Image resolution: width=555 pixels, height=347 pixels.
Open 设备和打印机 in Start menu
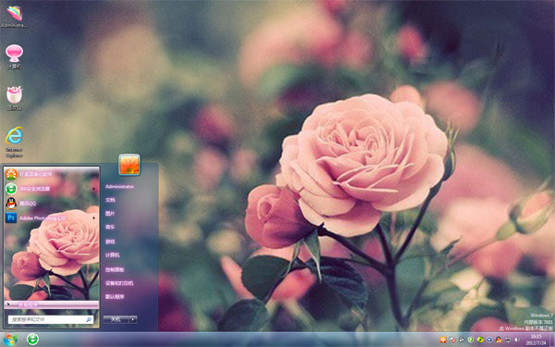tap(119, 283)
